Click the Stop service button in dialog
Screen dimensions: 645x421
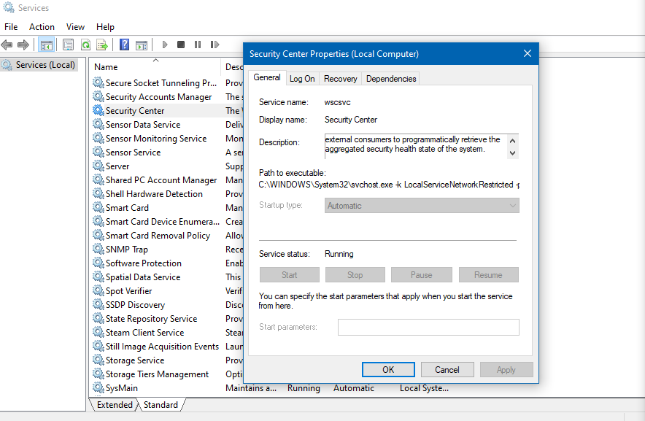point(355,275)
